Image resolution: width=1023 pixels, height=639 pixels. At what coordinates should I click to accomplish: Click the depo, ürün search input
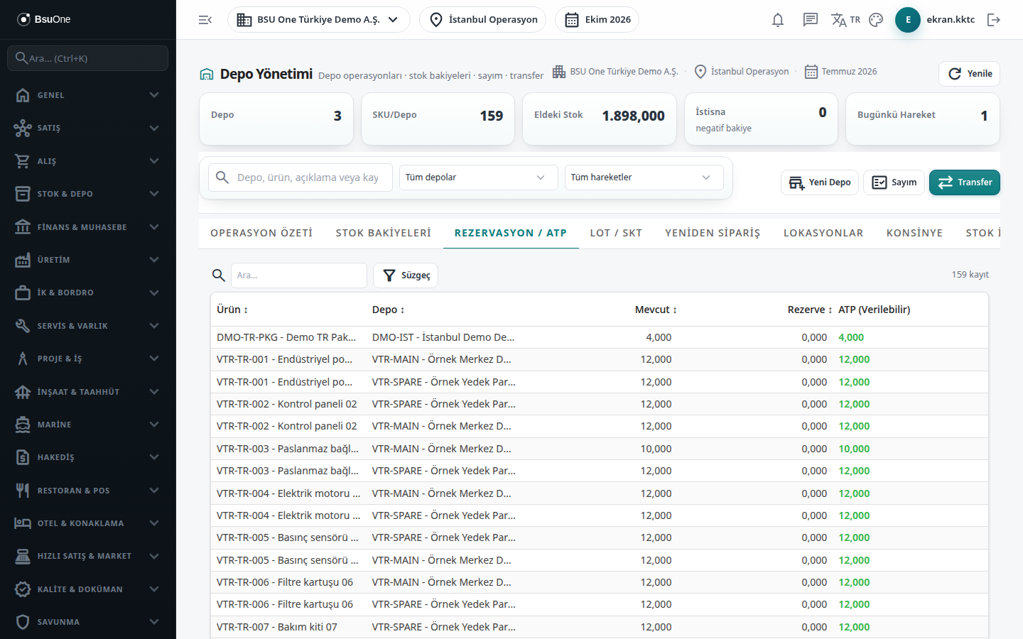(x=301, y=177)
